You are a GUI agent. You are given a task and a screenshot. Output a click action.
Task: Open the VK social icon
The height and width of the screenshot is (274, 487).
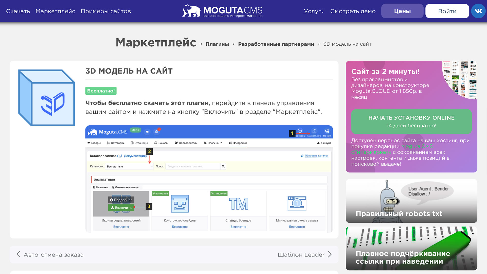[478, 11]
